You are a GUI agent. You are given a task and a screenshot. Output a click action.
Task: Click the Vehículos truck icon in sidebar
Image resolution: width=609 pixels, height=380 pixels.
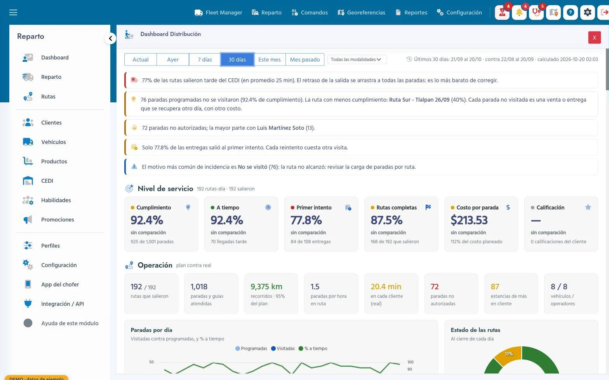(x=28, y=142)
